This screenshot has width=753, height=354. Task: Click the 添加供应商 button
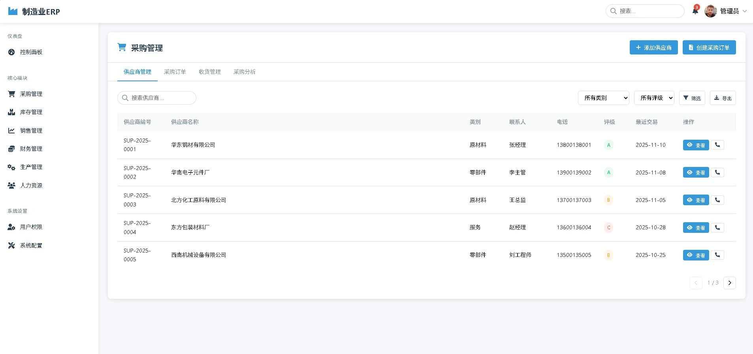coord(653,48)
